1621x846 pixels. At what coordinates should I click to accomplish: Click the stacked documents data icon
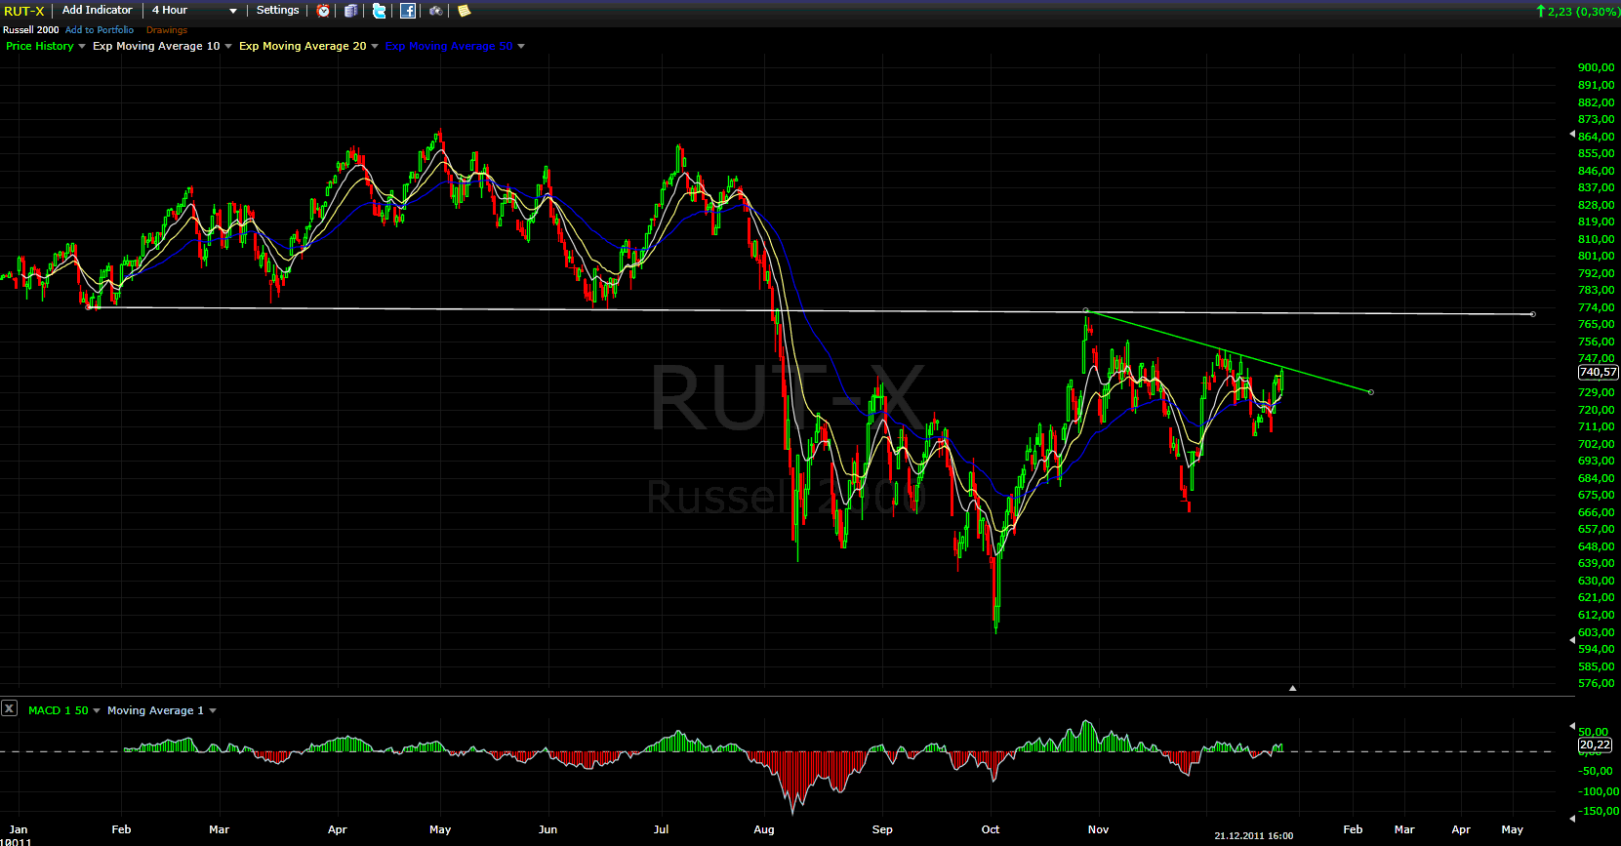(x=351, y=11)
